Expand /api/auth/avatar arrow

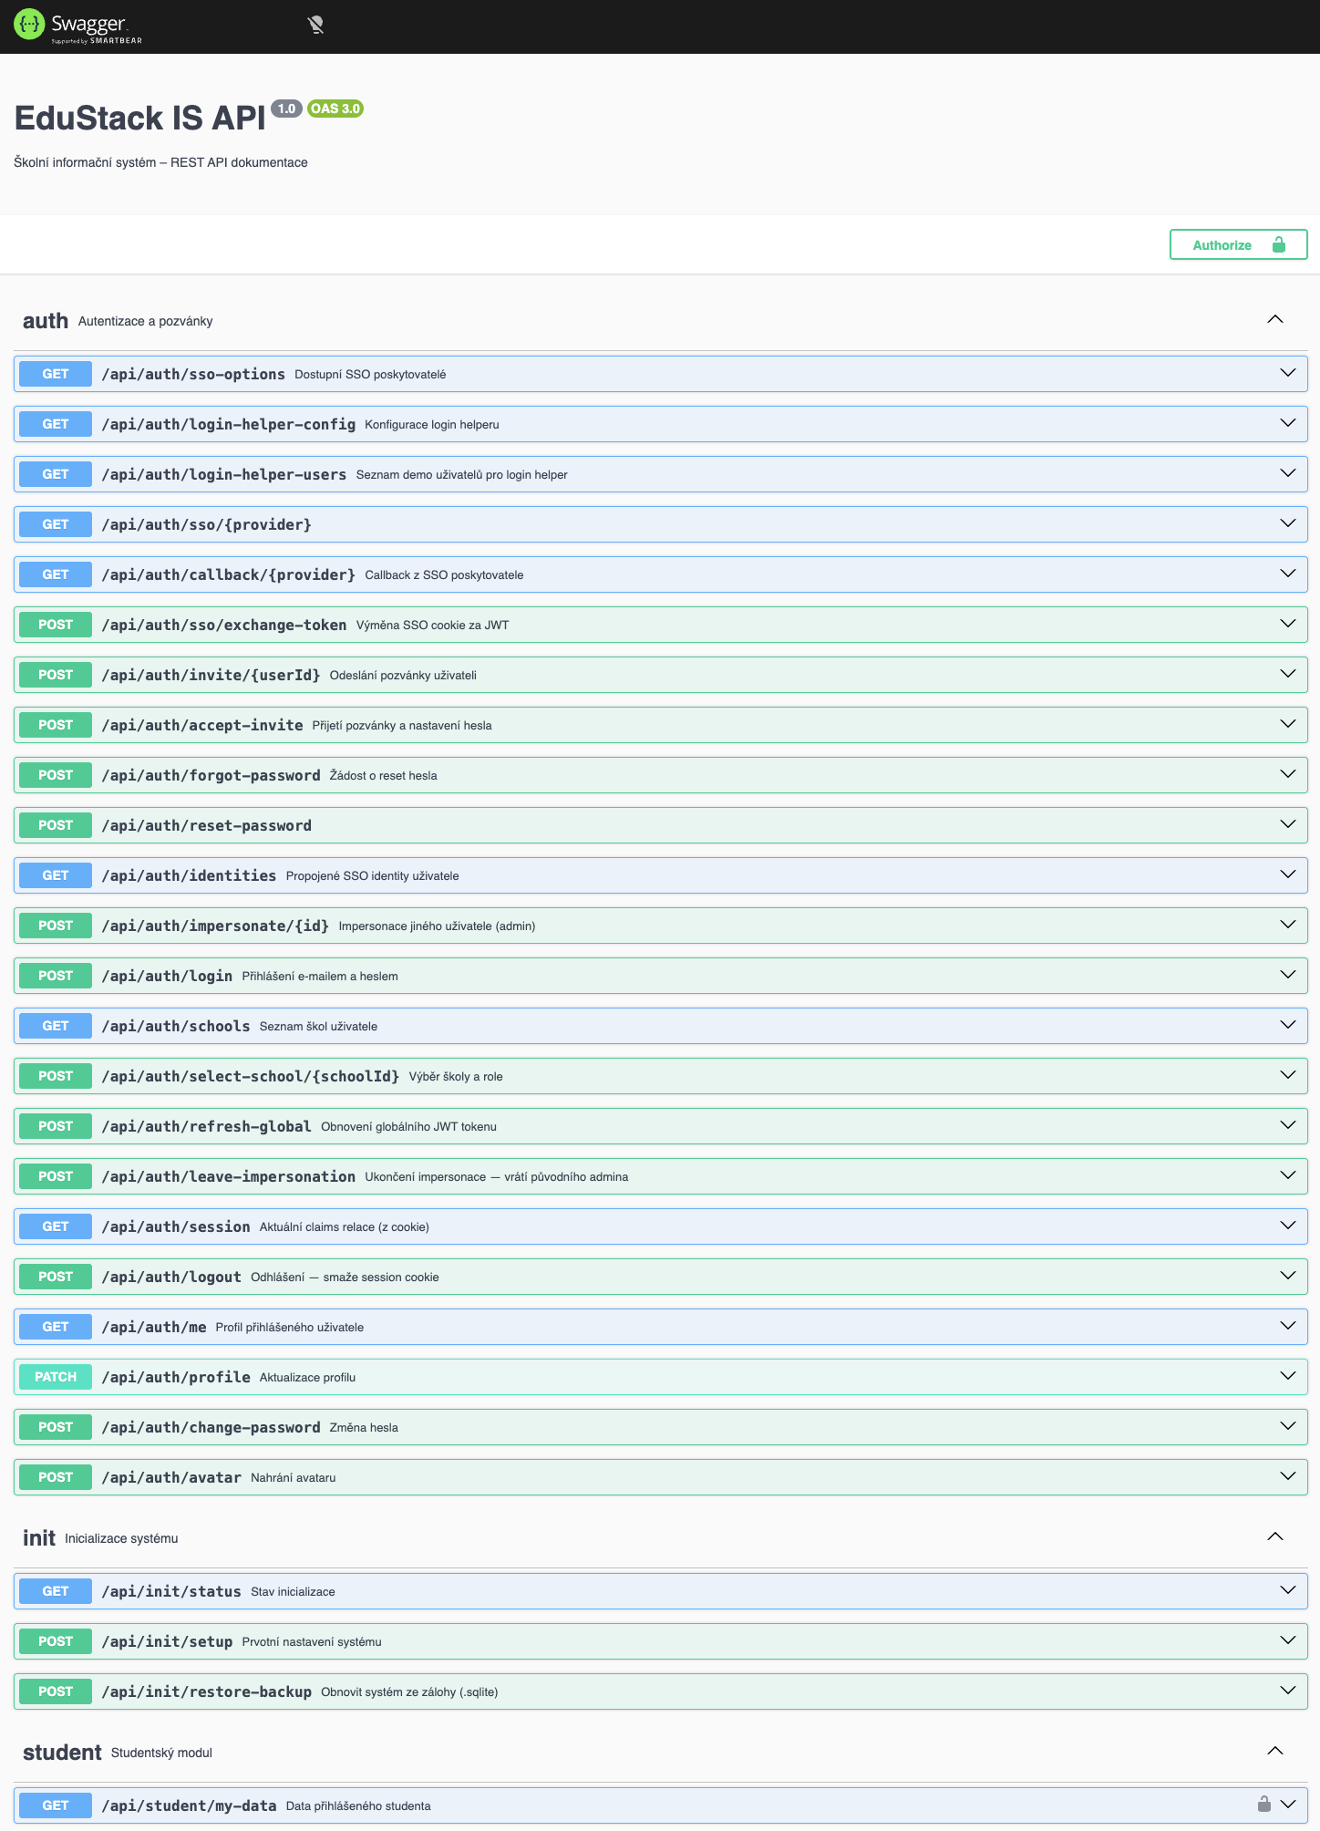point(1288,1476)
